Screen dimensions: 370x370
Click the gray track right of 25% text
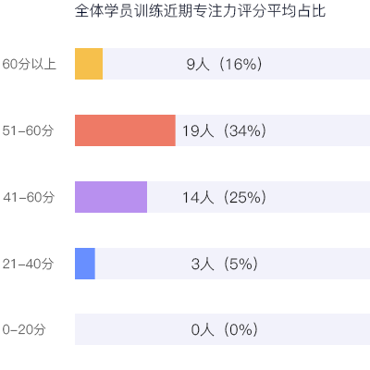tap(318, 197)
